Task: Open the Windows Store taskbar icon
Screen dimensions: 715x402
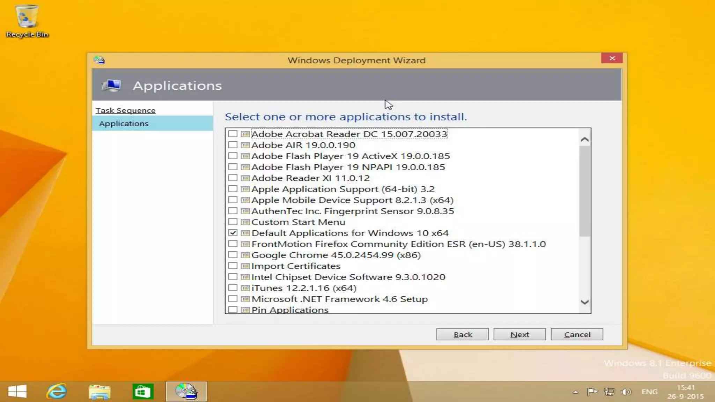Action: (143, 392)
